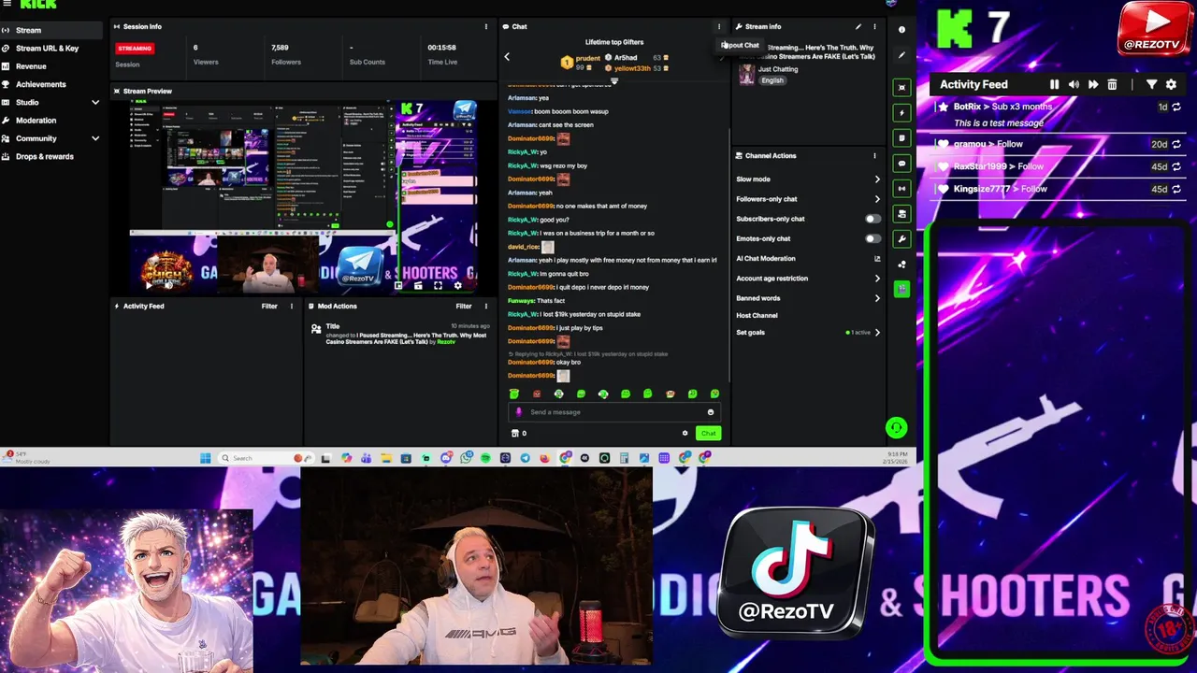Replay the gramou follow alert
This screenshot has height=673, width=1197.
pyautogui.click(x=1176, y=144)
